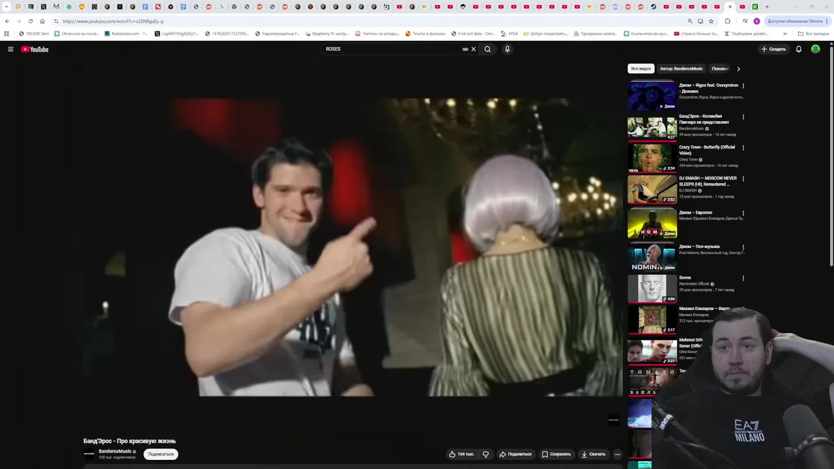Open options menu for Банд'Эрос - Коламбия

[743, 117]
